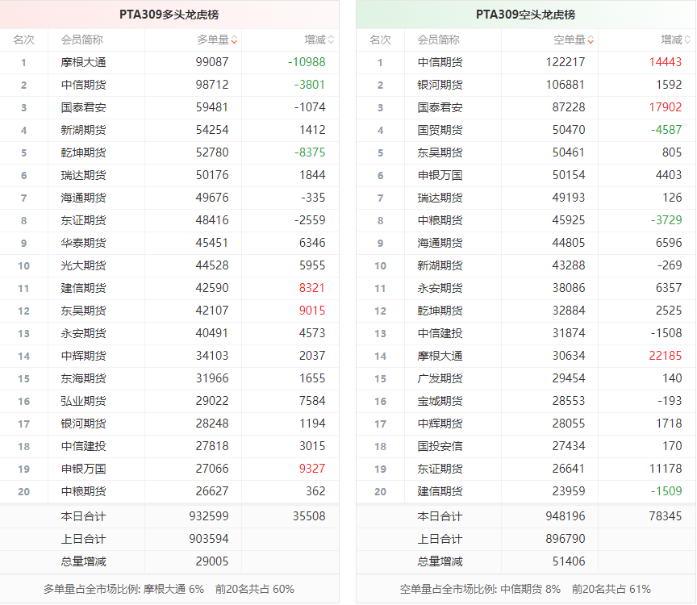The width and height of the screenshot is (697, 605).
Task: Select 海通期货 in the long table
Action: point(84,198)
